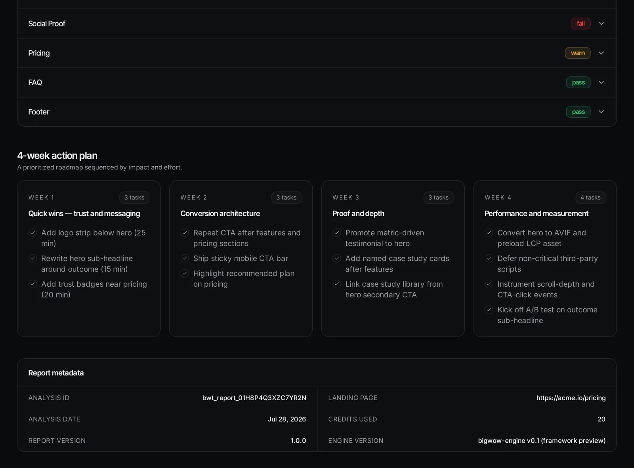Check off Promote metric-driven testimonial task
This screenshot has width=634, height=468.
[337, 233]
